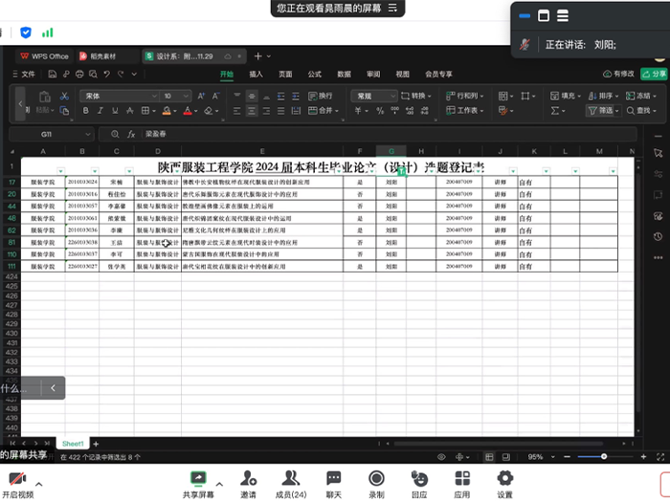Switch to the 插入 ribbon tab
Screen dimensions: 670x502
pos(256,75)
